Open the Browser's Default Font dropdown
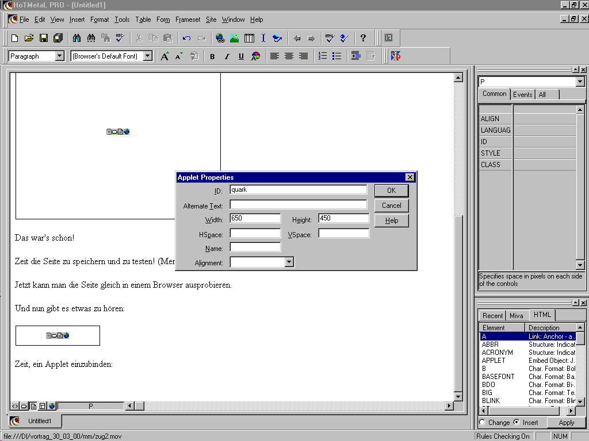 [x=148, y=56]
